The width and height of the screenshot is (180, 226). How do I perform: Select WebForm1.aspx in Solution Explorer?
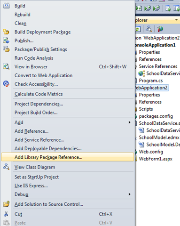(x=156, y=159)
